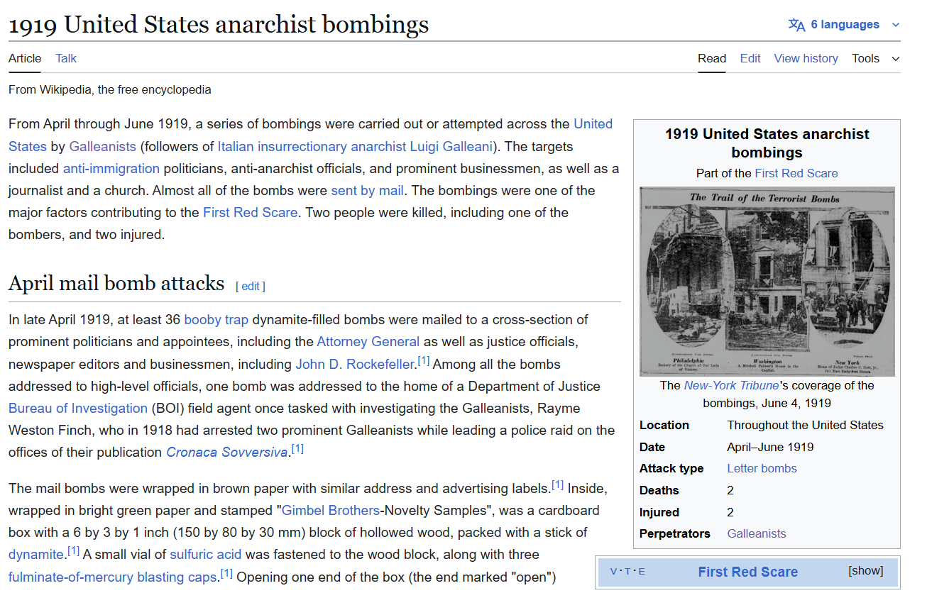The image size is (927, 593).
Task: Edit the April mail bomb attacks section
Action: pos(251,287)
